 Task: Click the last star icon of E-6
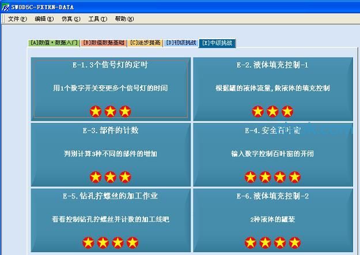point(295,242)
